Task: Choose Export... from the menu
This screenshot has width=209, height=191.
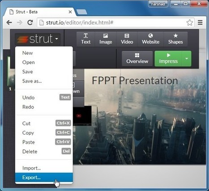Action: point(44,178)
